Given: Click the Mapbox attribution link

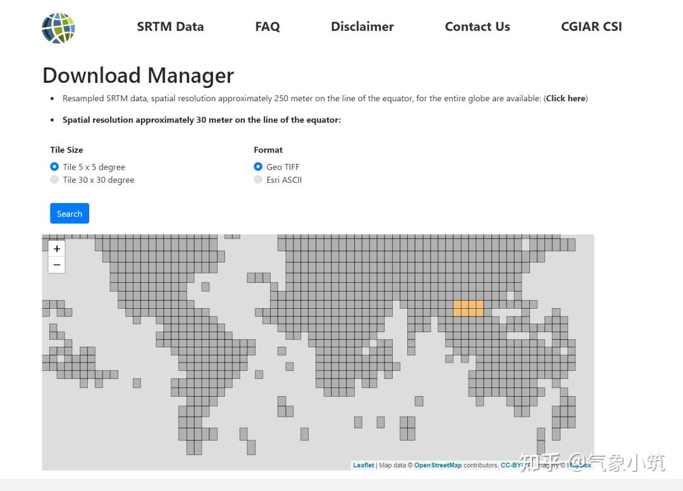Looking at the screenshot, I should [x=579, y=465].
